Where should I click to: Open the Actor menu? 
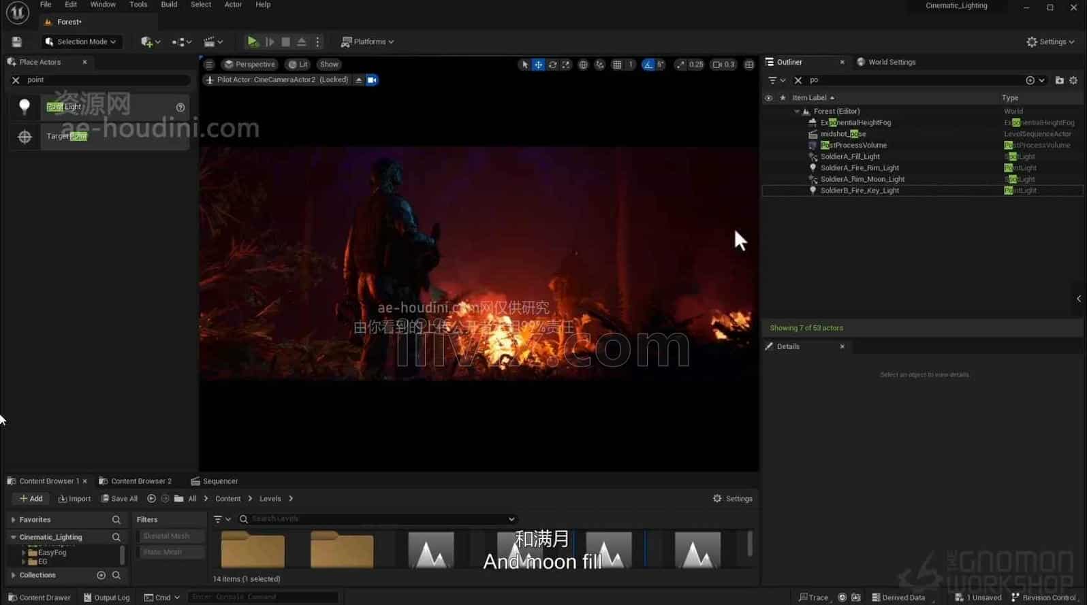point(233,5)
